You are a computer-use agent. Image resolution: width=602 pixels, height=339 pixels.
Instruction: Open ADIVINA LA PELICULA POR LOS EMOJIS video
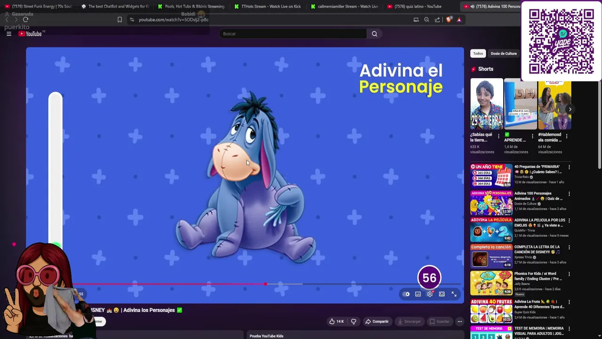(x=491, y=229)
